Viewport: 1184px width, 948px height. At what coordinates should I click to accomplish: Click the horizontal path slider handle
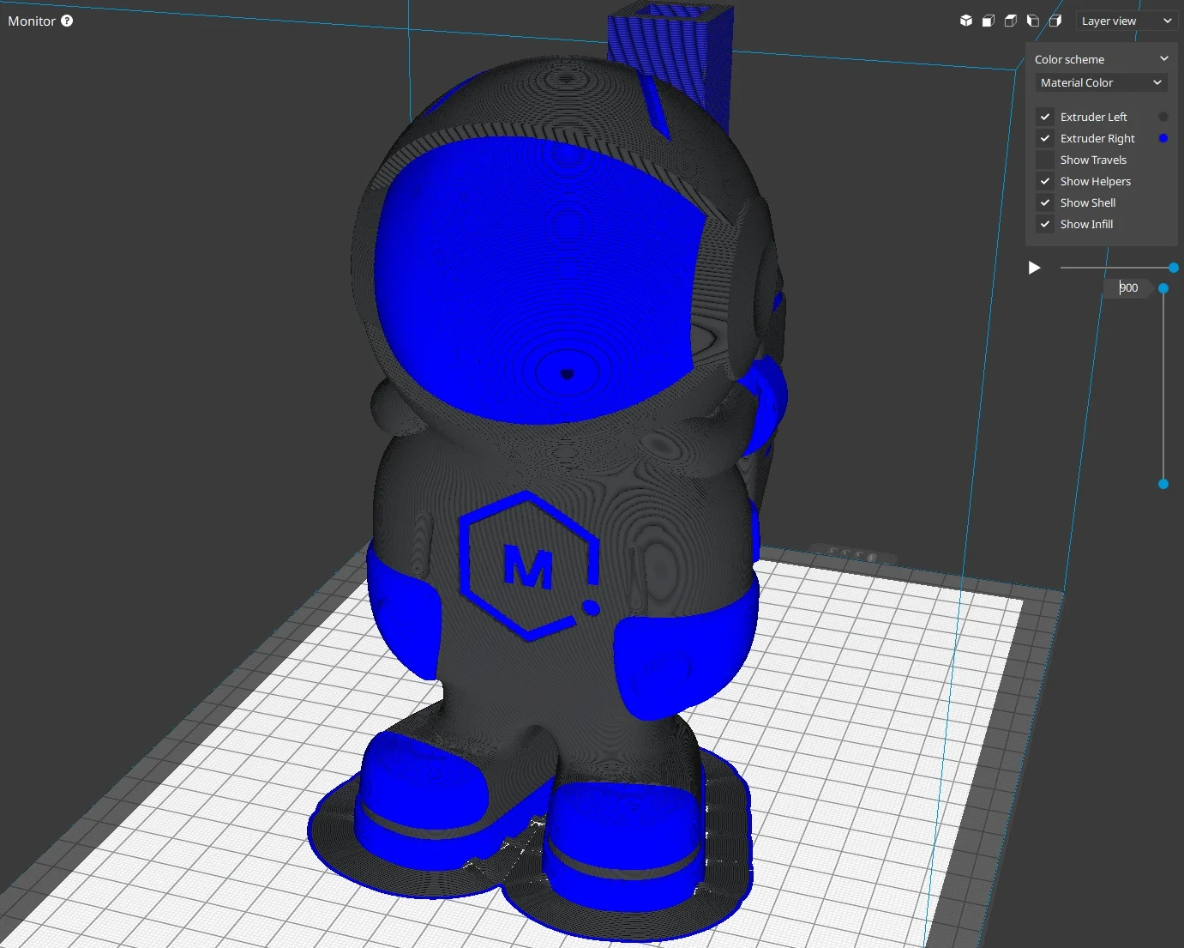[1174, 268]
